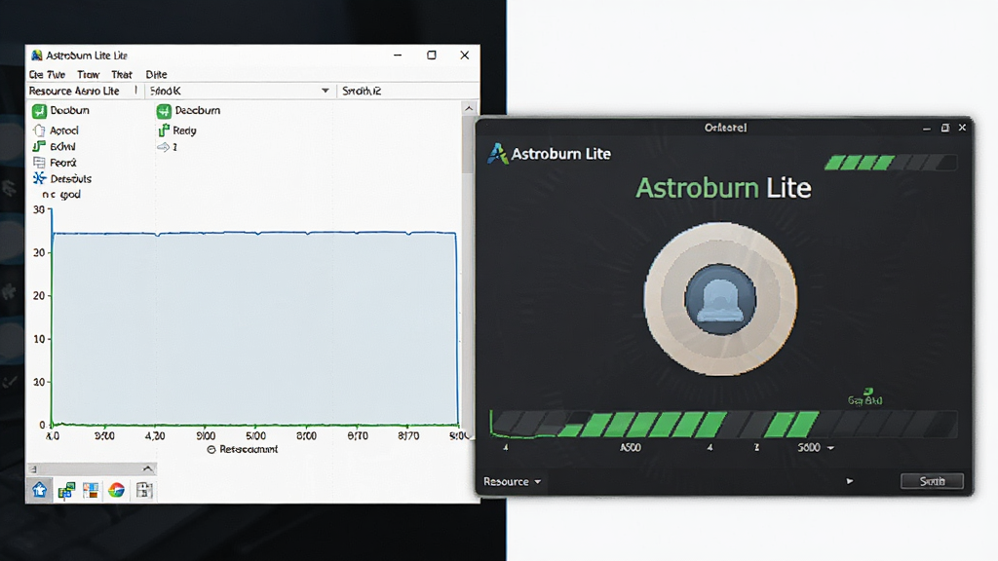The image size is (998, 561).
Task: Open the Feorx list item
Action: click(x=55, y=163)
